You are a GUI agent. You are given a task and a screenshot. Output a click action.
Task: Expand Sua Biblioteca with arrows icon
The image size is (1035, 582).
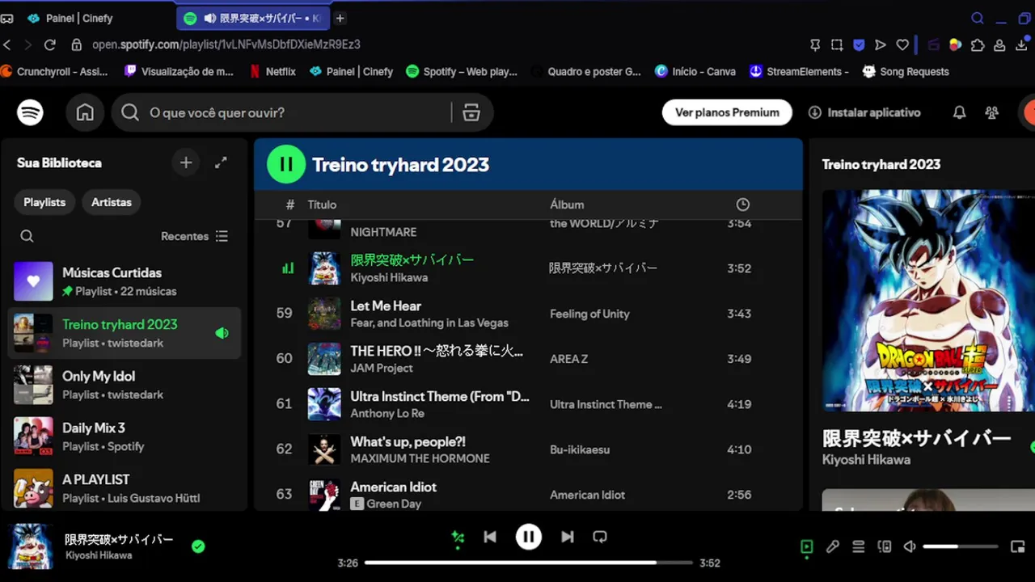(221, 162)
